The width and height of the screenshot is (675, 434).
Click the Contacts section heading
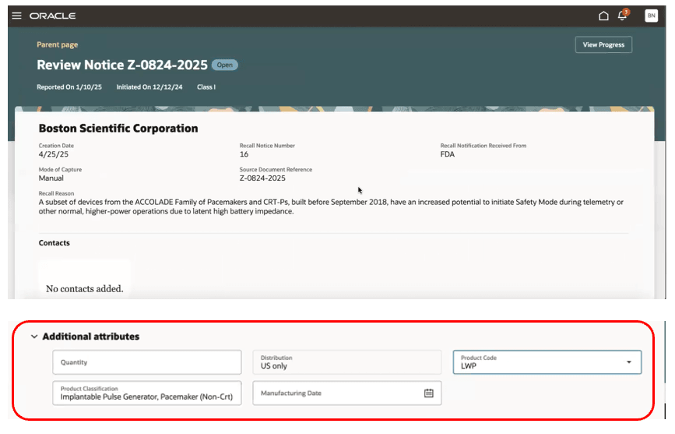[54, 243]
